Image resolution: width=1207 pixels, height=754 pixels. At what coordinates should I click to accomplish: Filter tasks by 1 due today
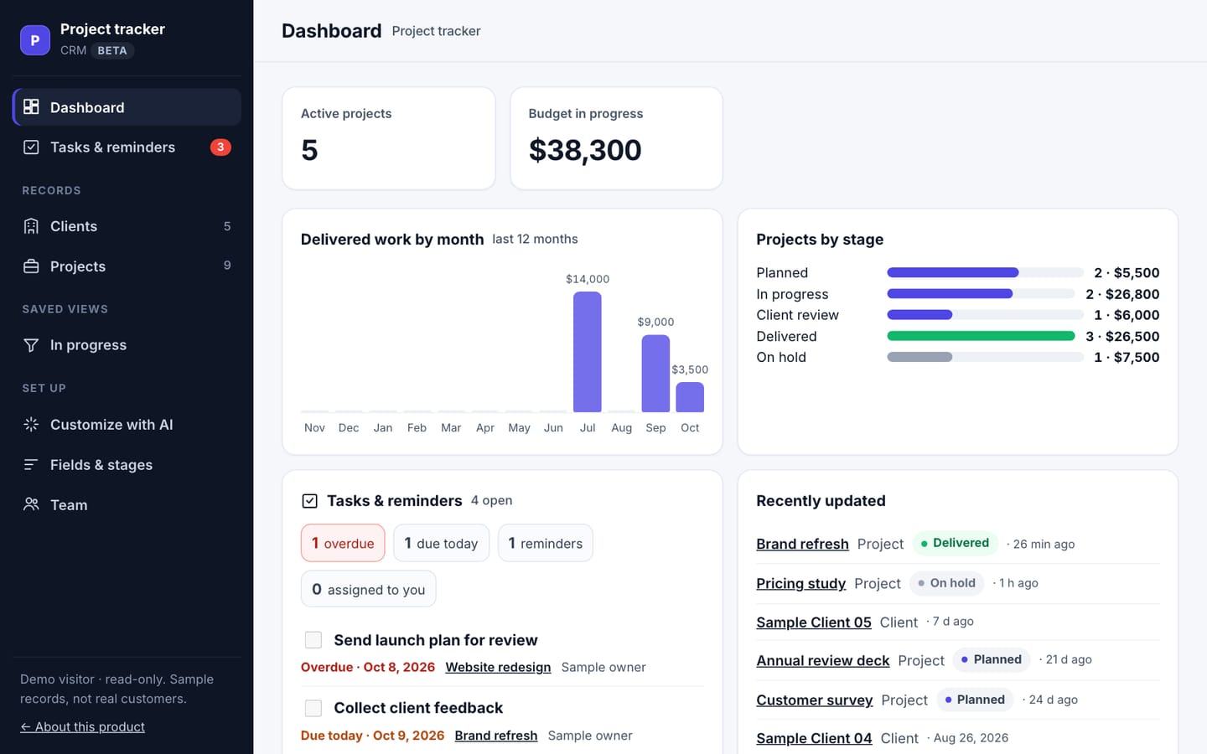click(x=441, y=543)
